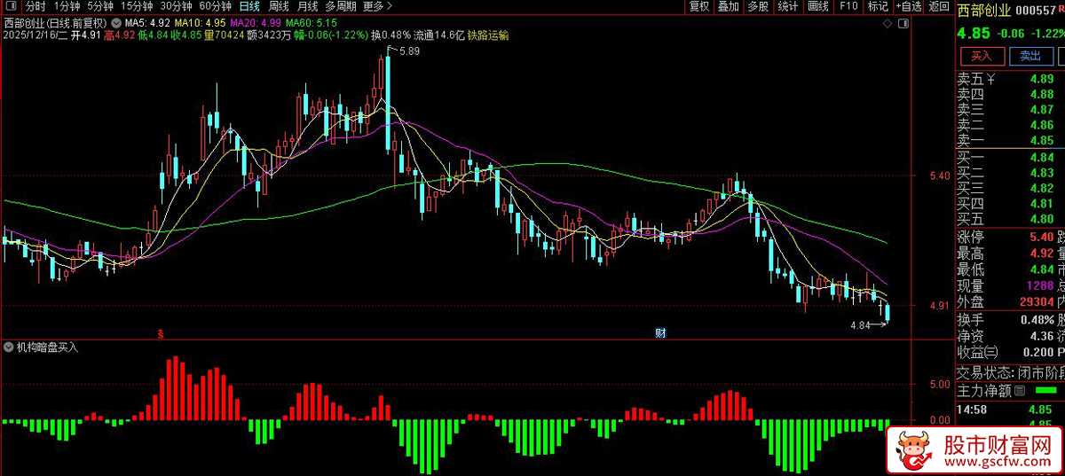Click the 标记 mark button
The image size is (1065, 476).
click(x=878, y=6)
